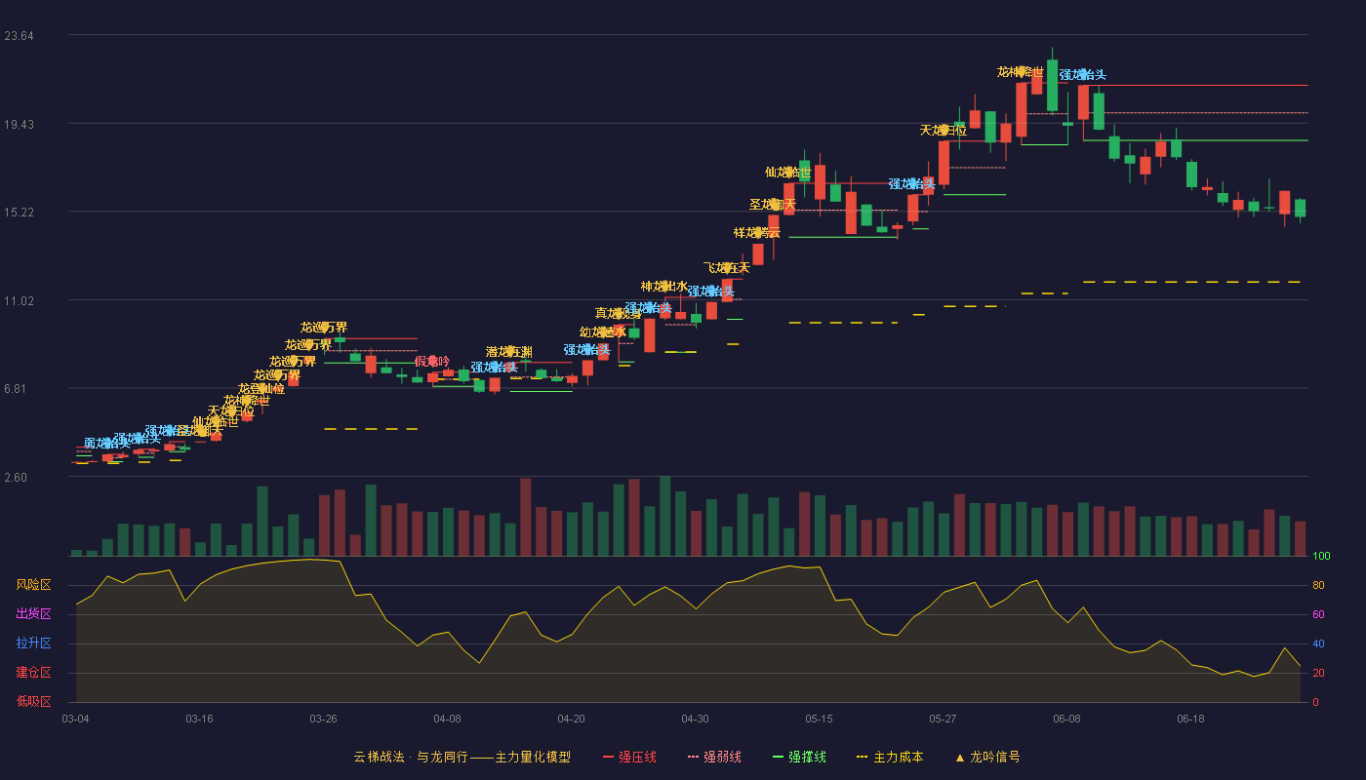The height and width of the screenshot is (780, 1366).
Task: Click the 19.43 price axis label
Action: [x=19, y=124]
